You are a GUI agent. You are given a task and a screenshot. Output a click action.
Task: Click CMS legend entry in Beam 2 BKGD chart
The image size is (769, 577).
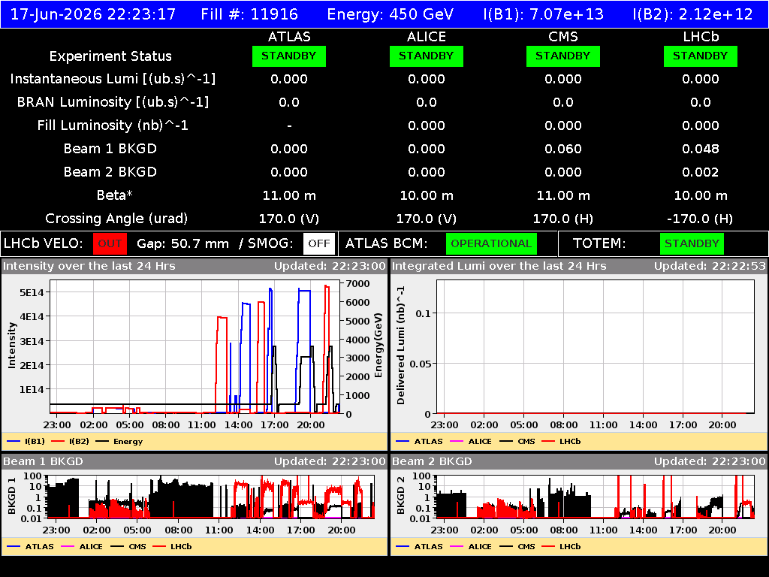click(x=517, y=547)
